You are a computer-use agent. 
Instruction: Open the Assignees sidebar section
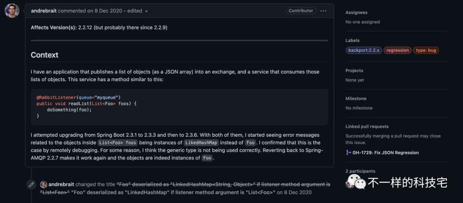[356, 13]
